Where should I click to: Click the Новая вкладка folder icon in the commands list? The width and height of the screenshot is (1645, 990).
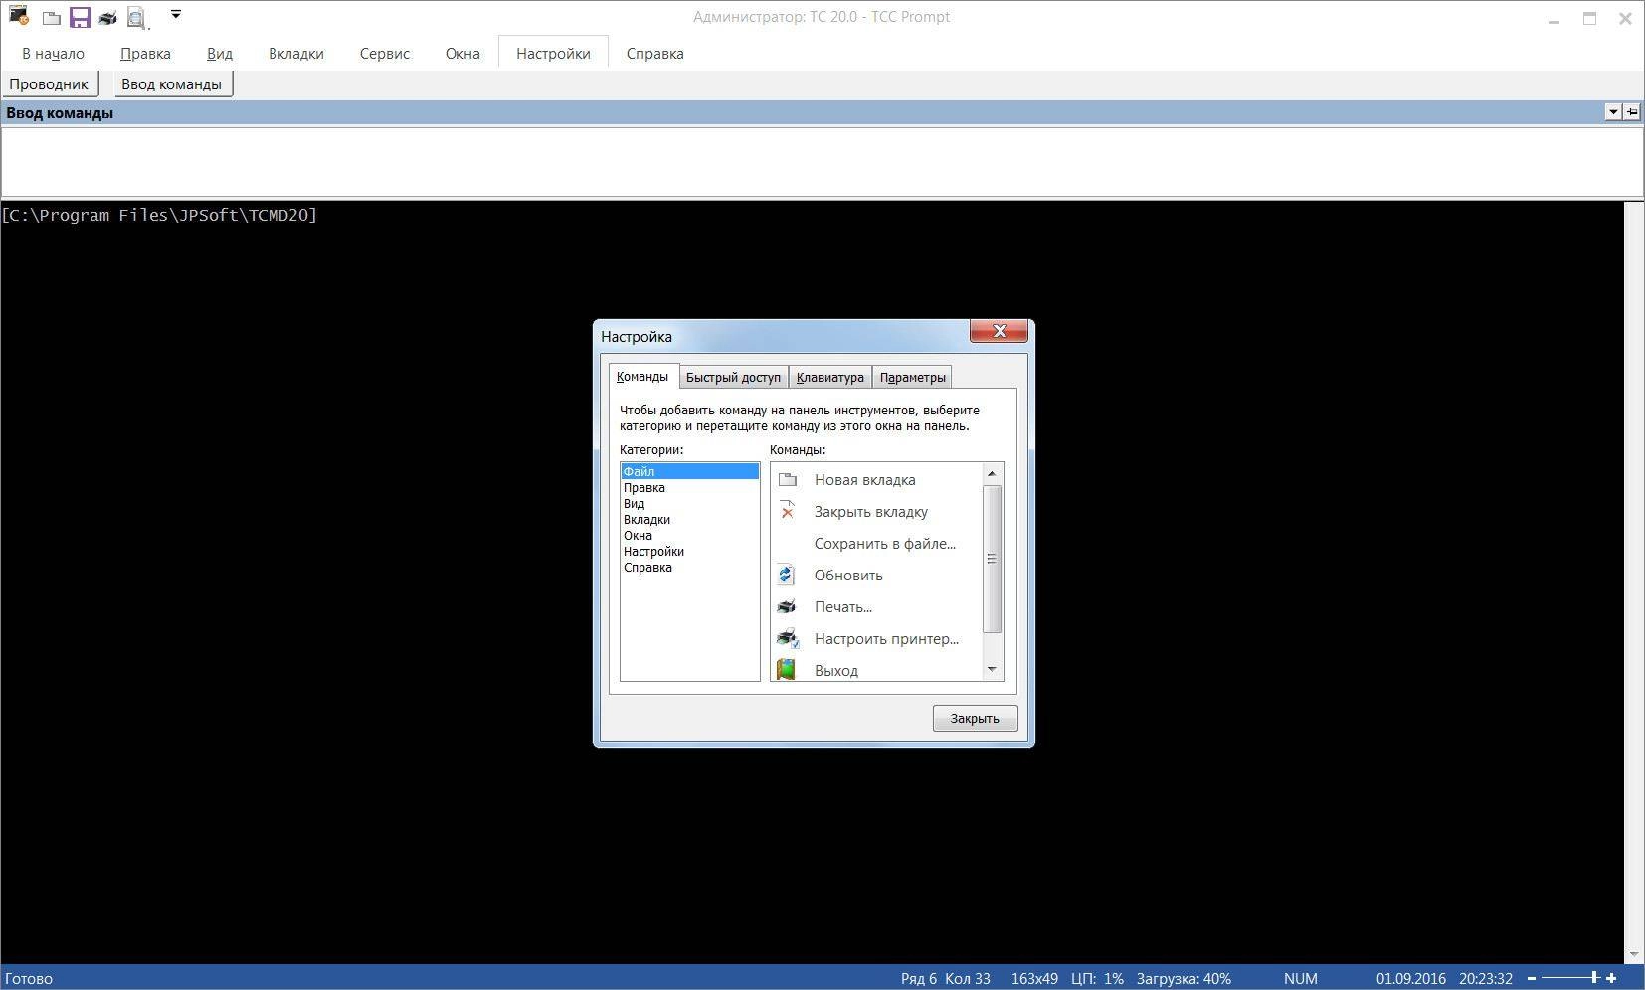[788, 479]
